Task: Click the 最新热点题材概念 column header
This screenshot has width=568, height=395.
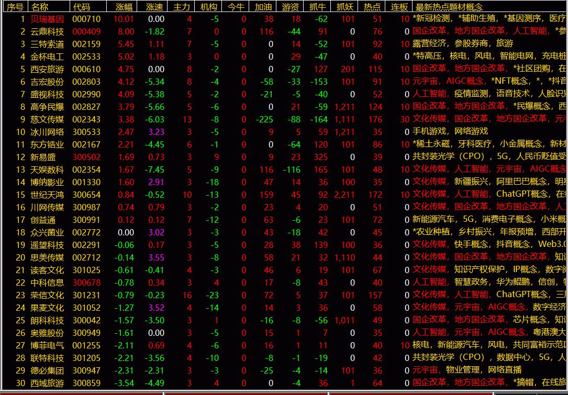Action: (449, 6)
